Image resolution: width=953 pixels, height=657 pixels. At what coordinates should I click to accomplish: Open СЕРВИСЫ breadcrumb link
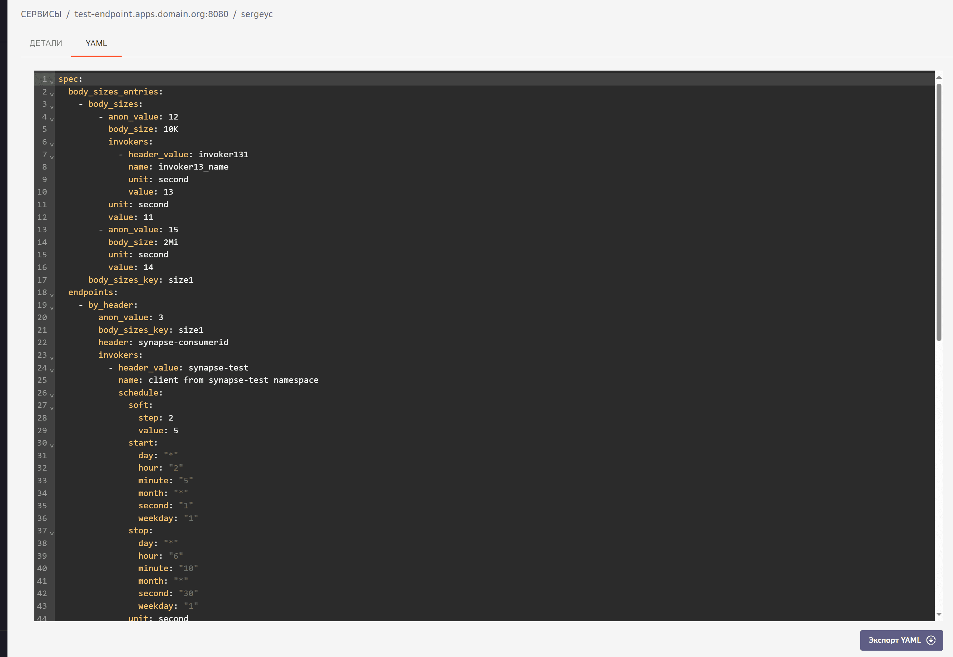41,14
